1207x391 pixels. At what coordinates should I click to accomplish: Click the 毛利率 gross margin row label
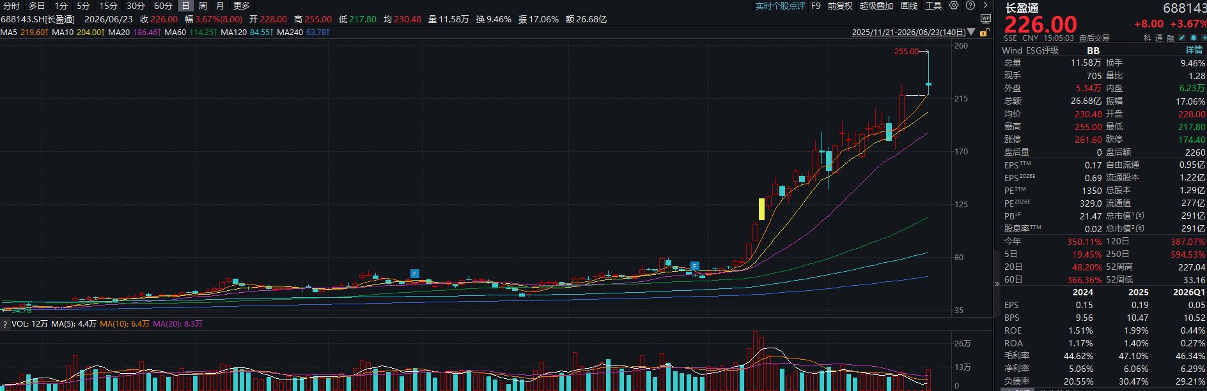click(1016, 356)
